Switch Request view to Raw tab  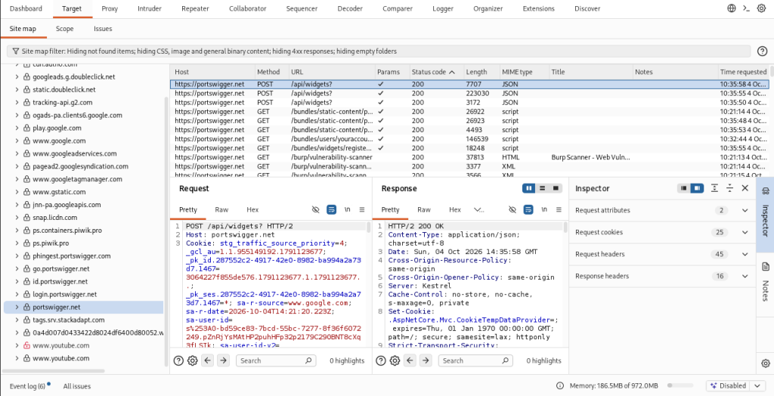(x=221, y=209)
